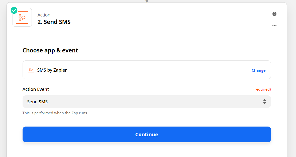
Task: Click empty area of the step header bar
Action: 170,20
